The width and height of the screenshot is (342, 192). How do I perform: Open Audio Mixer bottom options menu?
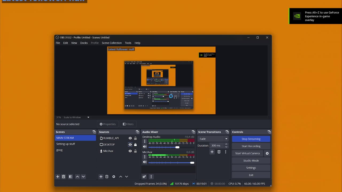(151, 177)
